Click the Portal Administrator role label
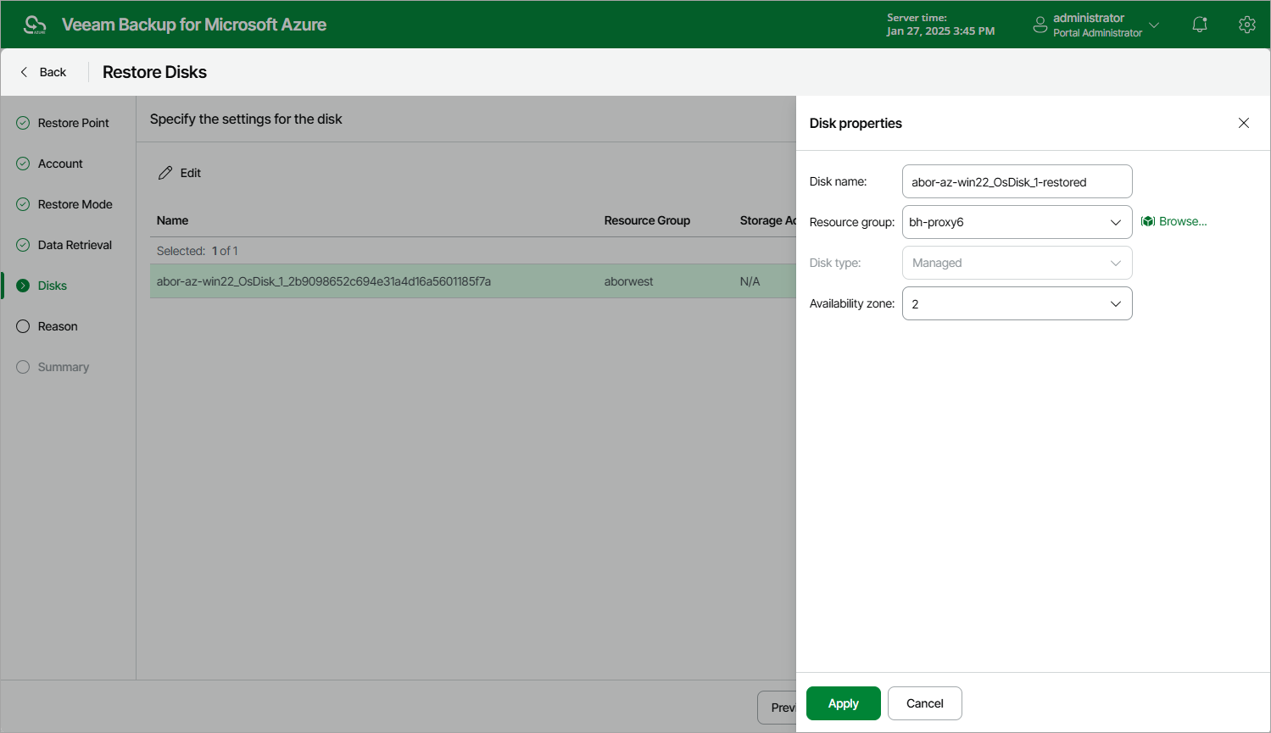This screenshot has width=1271, height=733. [x=1097, y=33]
